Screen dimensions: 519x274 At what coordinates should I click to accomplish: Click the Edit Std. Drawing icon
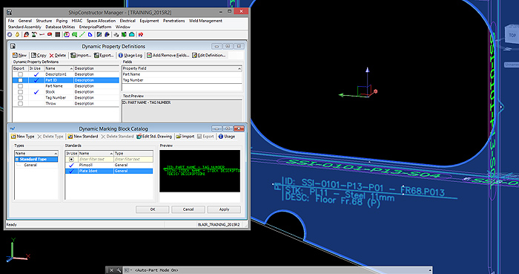point(139,137)
